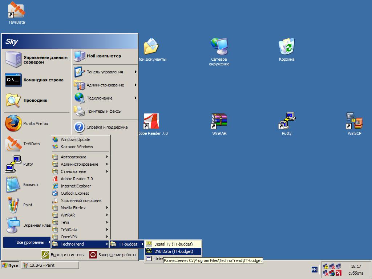372x279 pixels.
Task: Click the taskbar clock showing 16:17
Action: click(356, 266)
